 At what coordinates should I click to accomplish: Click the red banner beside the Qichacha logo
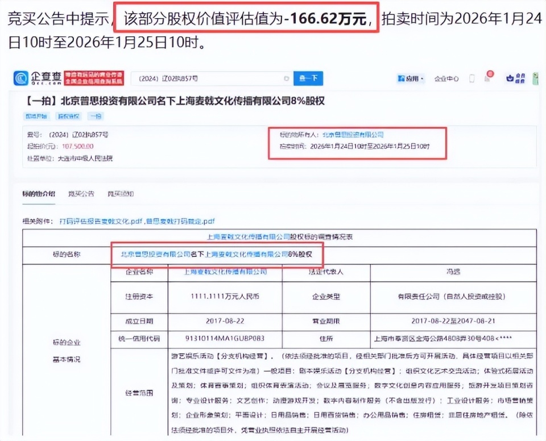[x=94, y=78]
